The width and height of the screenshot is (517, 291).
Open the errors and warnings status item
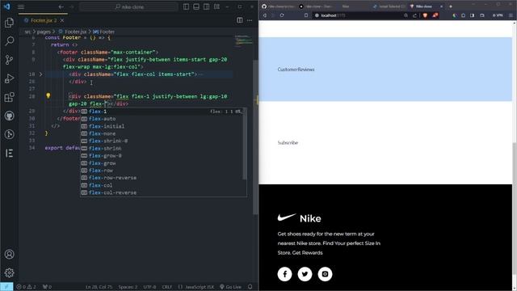coord(27,287)
